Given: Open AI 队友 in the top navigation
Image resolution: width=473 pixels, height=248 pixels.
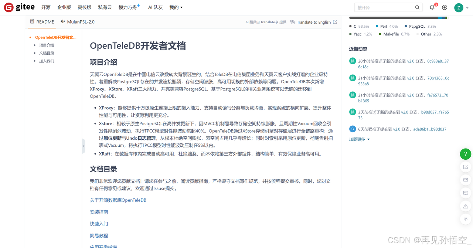Looking at the screenshot, I should point(155,7).
